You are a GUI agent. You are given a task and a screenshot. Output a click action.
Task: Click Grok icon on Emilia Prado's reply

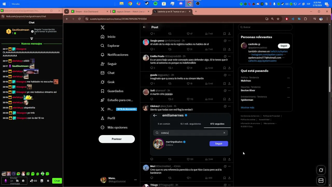pyautogui.click(x=225, y=56)
